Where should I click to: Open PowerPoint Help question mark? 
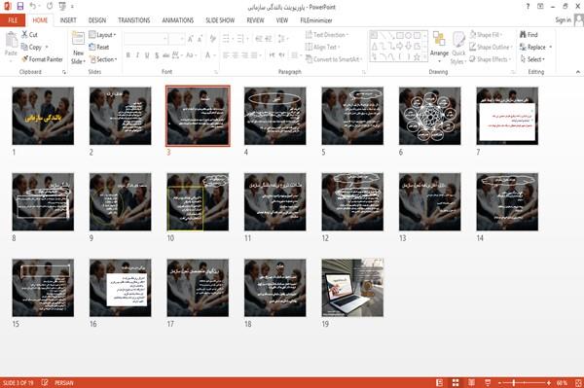coord(528,7)
